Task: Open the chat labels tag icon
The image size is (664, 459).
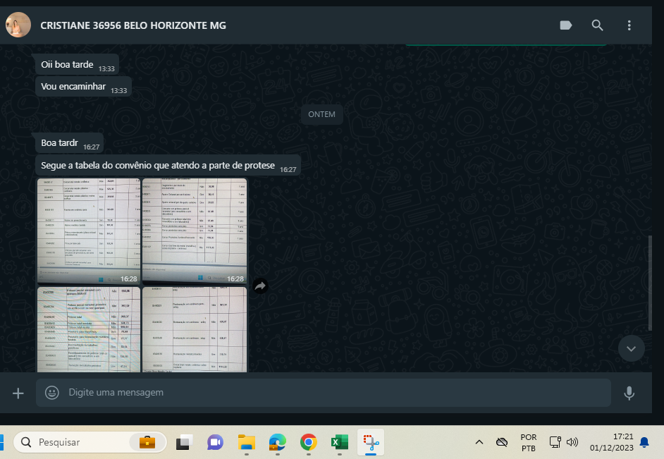Action: [565, 25]
